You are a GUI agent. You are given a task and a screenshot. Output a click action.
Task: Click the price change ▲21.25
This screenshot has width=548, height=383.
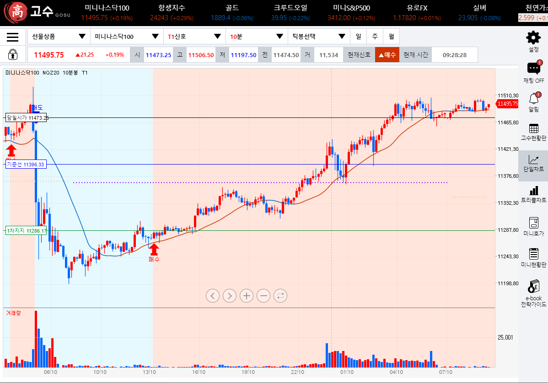pos(85,55)
